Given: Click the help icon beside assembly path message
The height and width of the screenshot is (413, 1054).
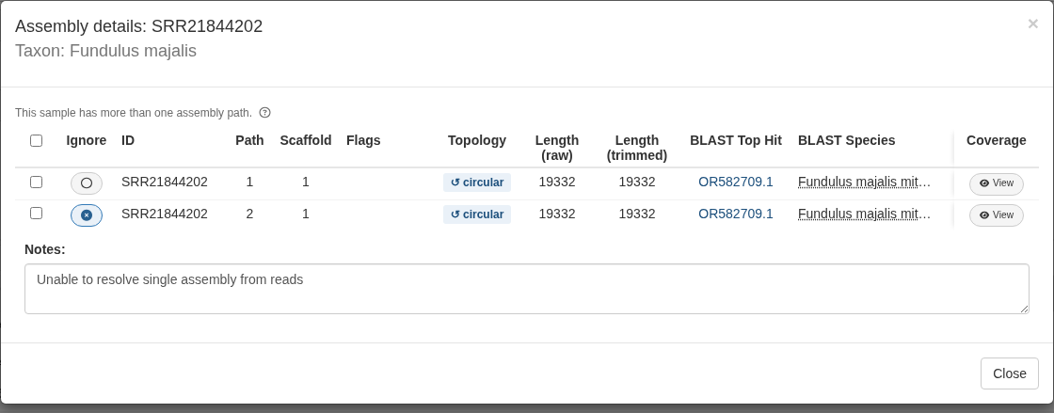Looking at the screenshot, I should (264, 113).
